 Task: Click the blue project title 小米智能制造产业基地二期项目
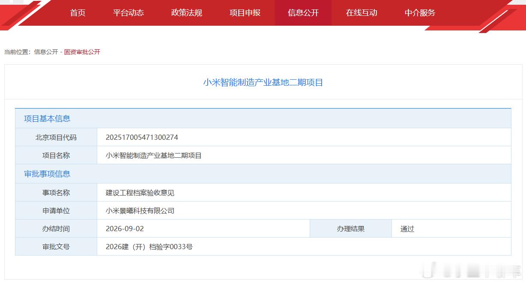(263, 82)
